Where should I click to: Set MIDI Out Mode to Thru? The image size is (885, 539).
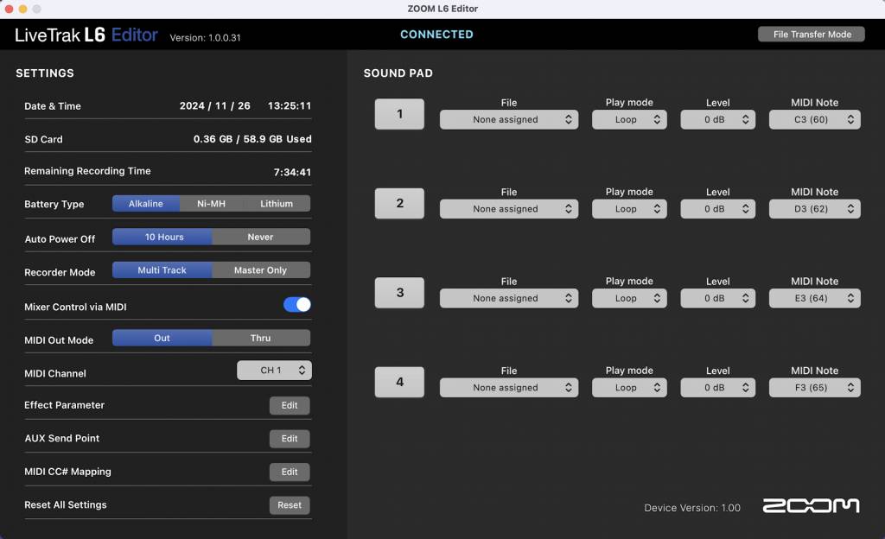click(x=260, y=338)
